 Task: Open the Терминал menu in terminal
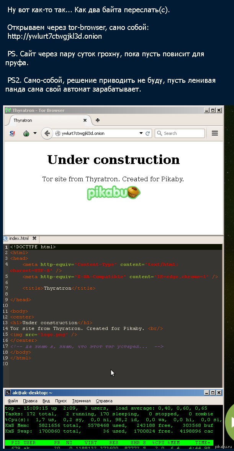tap(81, 401)
